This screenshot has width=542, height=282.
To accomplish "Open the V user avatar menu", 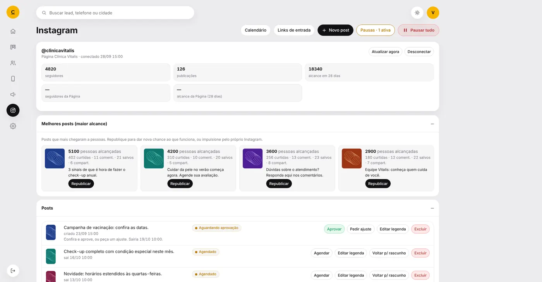I will pyautogui.click(x=433, y=13).
